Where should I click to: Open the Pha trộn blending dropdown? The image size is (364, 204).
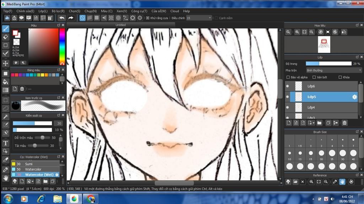coord(334,70)
